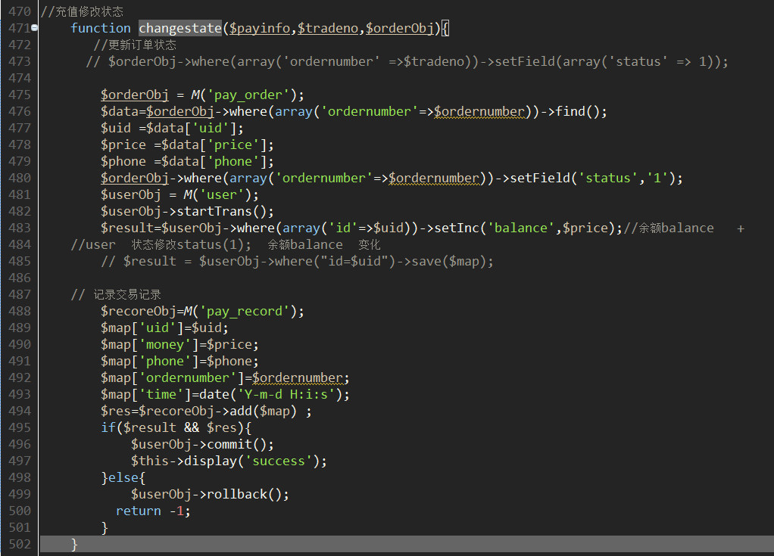Click $ordernumber on line 476
The image size is (774, 556).
tap(479, 111)
